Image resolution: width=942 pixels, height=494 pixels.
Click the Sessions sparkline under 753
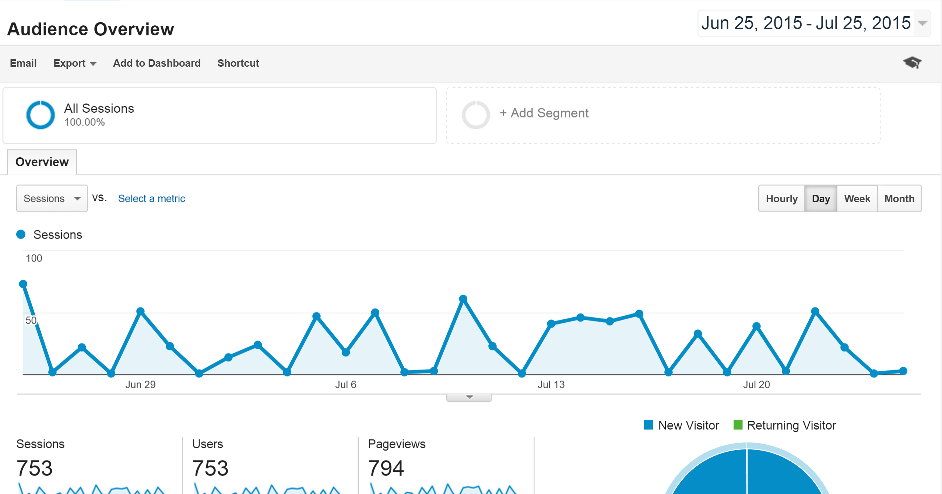pyautogui.click(x=91, y=488)
